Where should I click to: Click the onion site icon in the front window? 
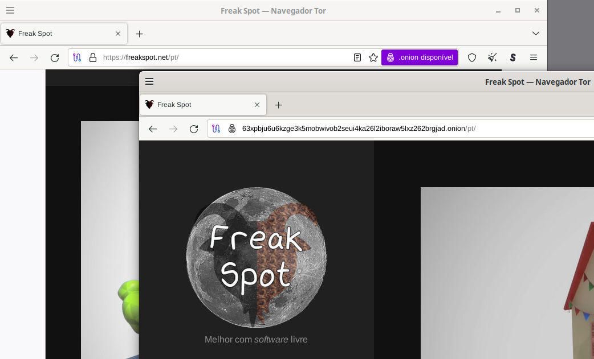coord(232,129)
